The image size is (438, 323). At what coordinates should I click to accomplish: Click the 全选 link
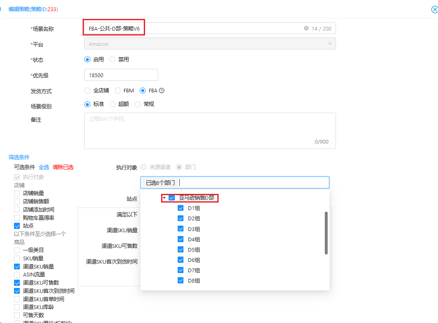tap(44, 167)
